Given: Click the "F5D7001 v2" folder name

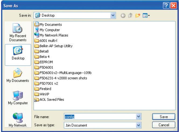Looking at the screenshot, I should 49,83.
